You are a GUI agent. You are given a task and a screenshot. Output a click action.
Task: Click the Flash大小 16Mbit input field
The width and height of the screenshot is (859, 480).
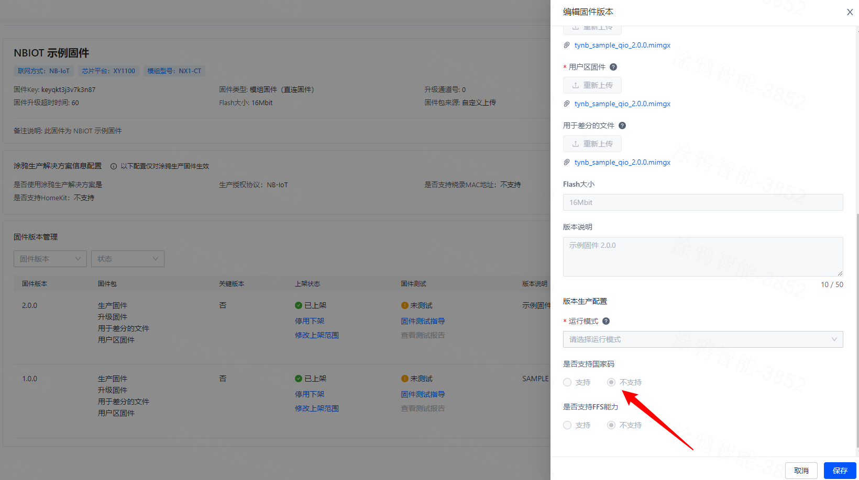[x=703, y=202]
